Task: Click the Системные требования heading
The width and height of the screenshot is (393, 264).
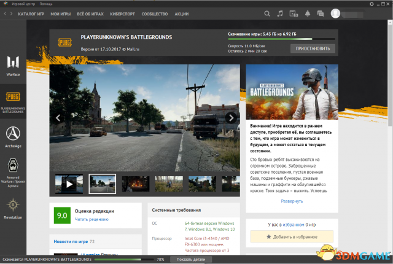Action: pos(176,210)
